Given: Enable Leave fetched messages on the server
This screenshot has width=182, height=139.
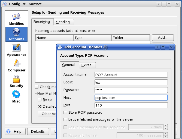Looking at the screenshot, I should [65, 119].
